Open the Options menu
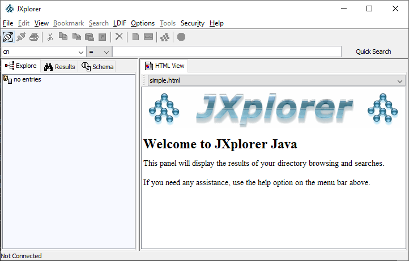The height and width of the screenshot is (261, 409). (143, 23)
